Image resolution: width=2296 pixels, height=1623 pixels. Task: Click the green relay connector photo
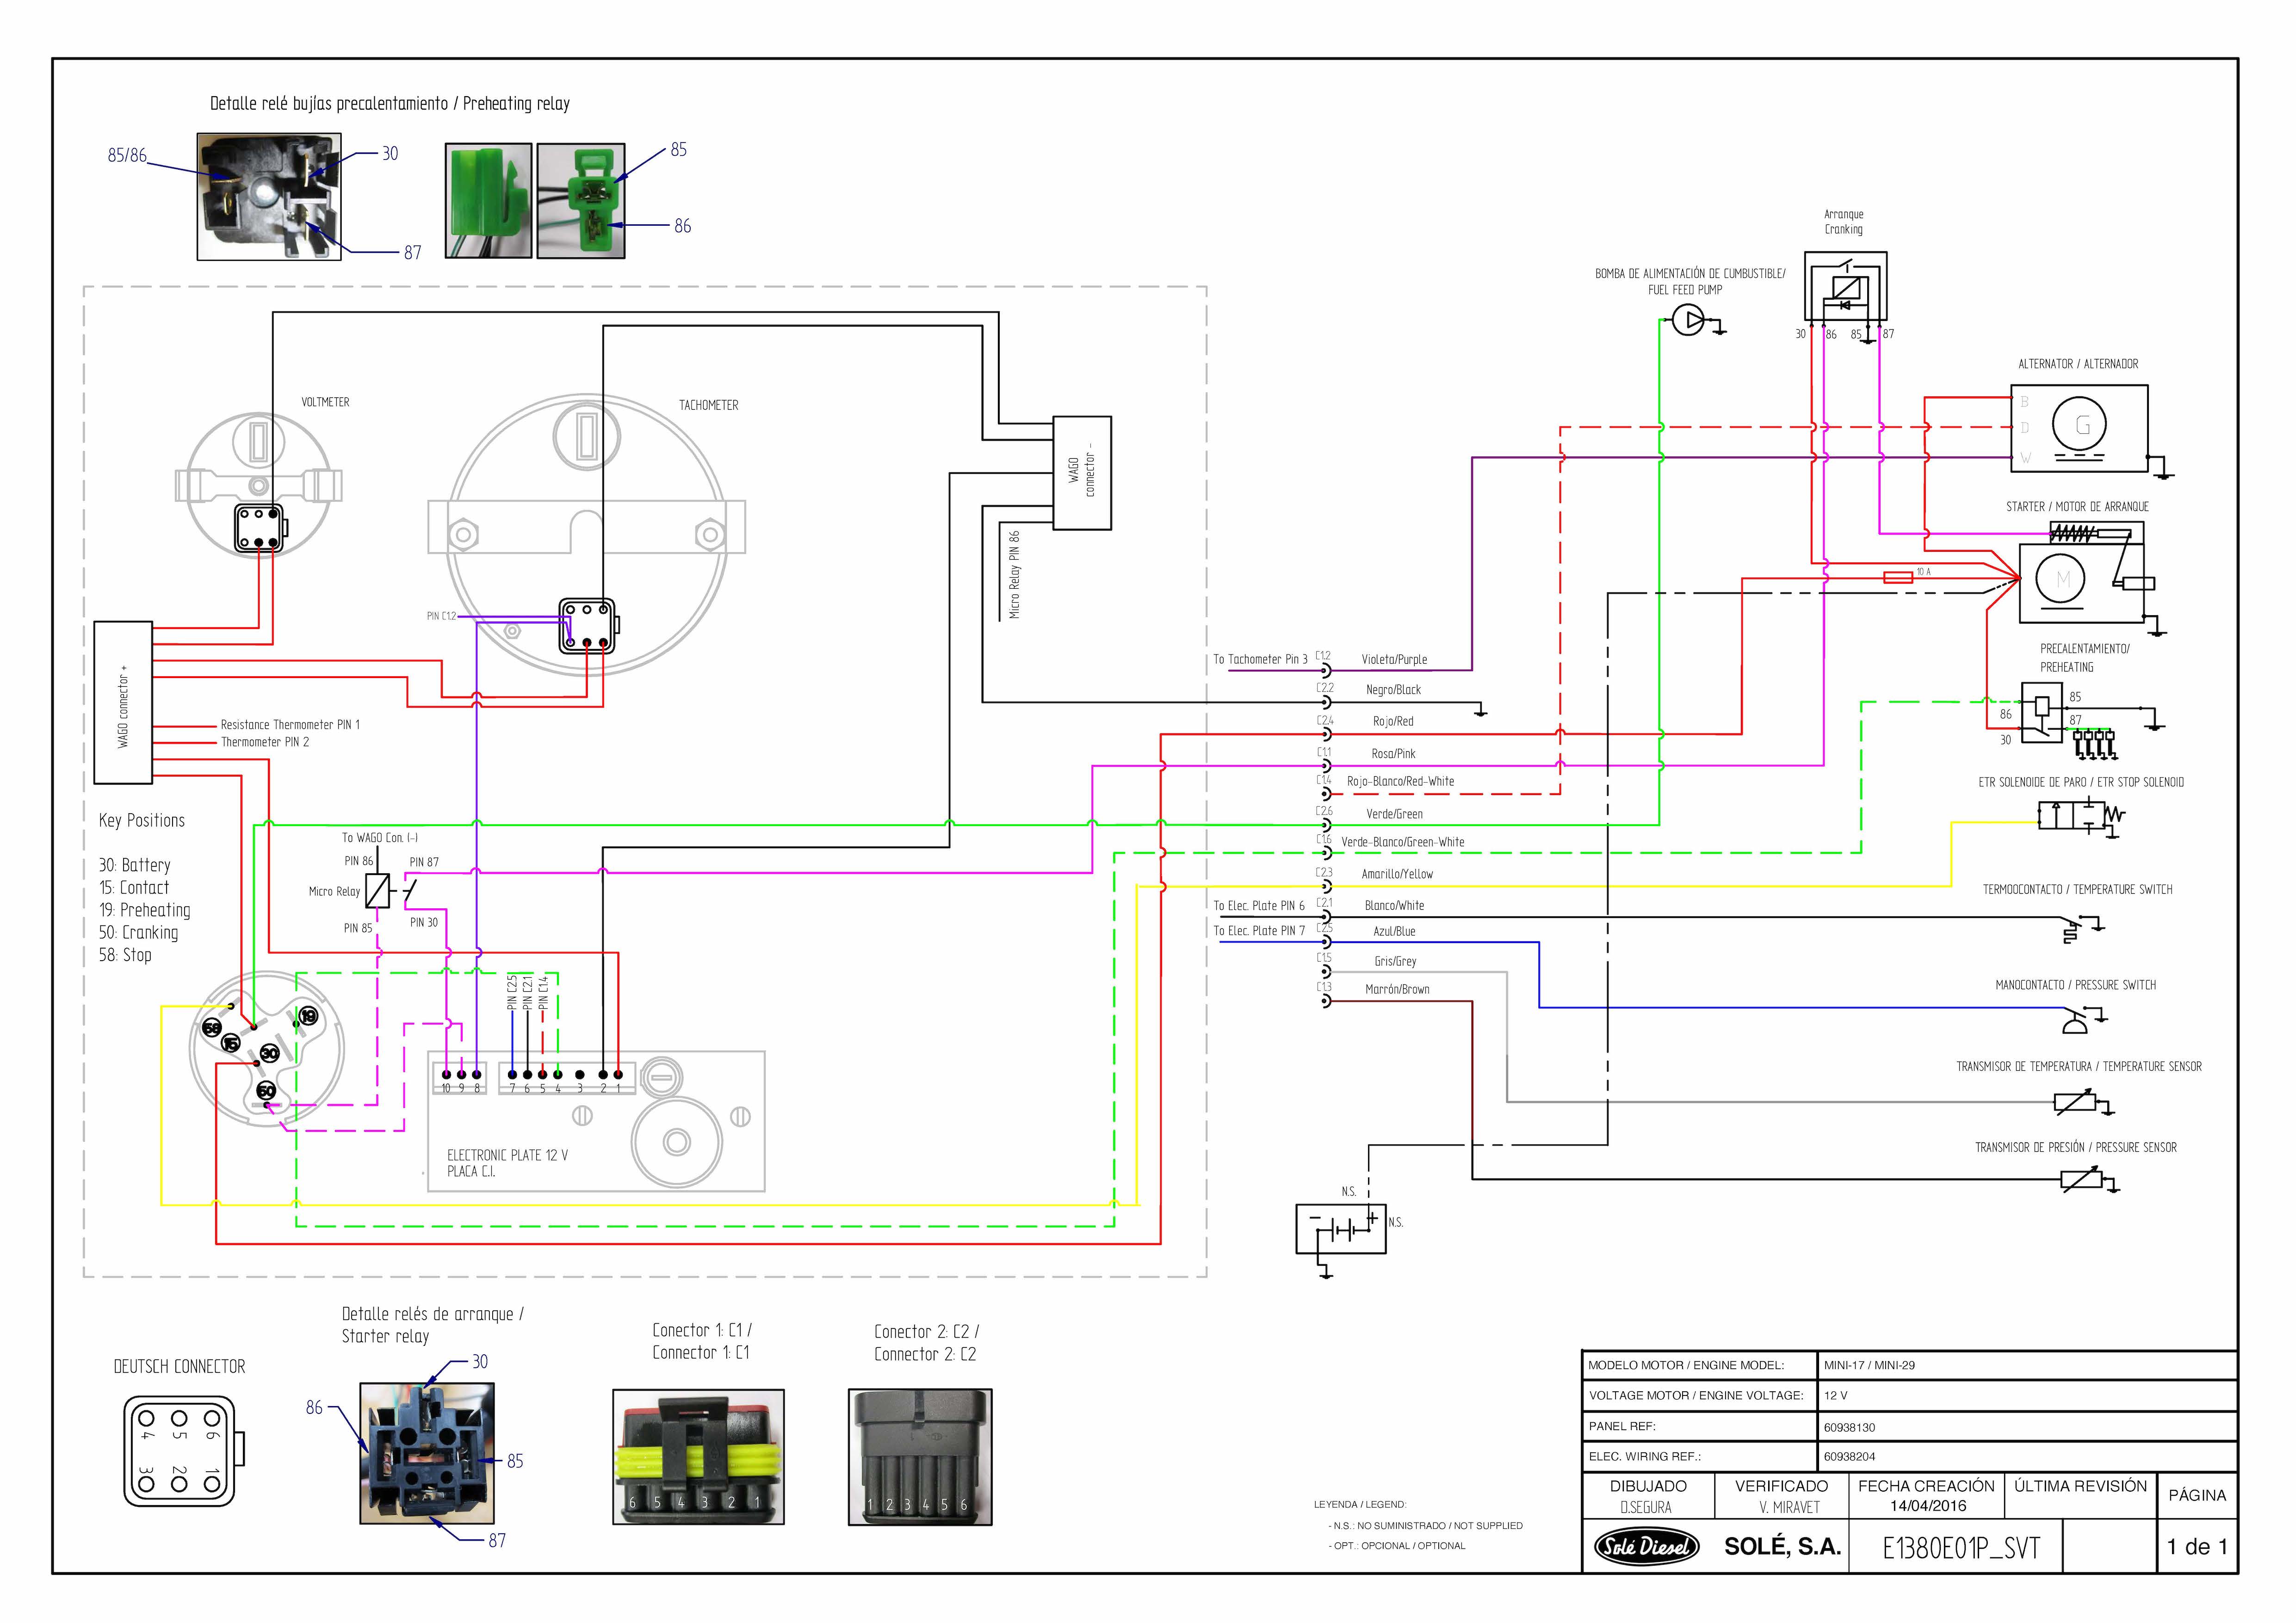click(x=581, y=201)
